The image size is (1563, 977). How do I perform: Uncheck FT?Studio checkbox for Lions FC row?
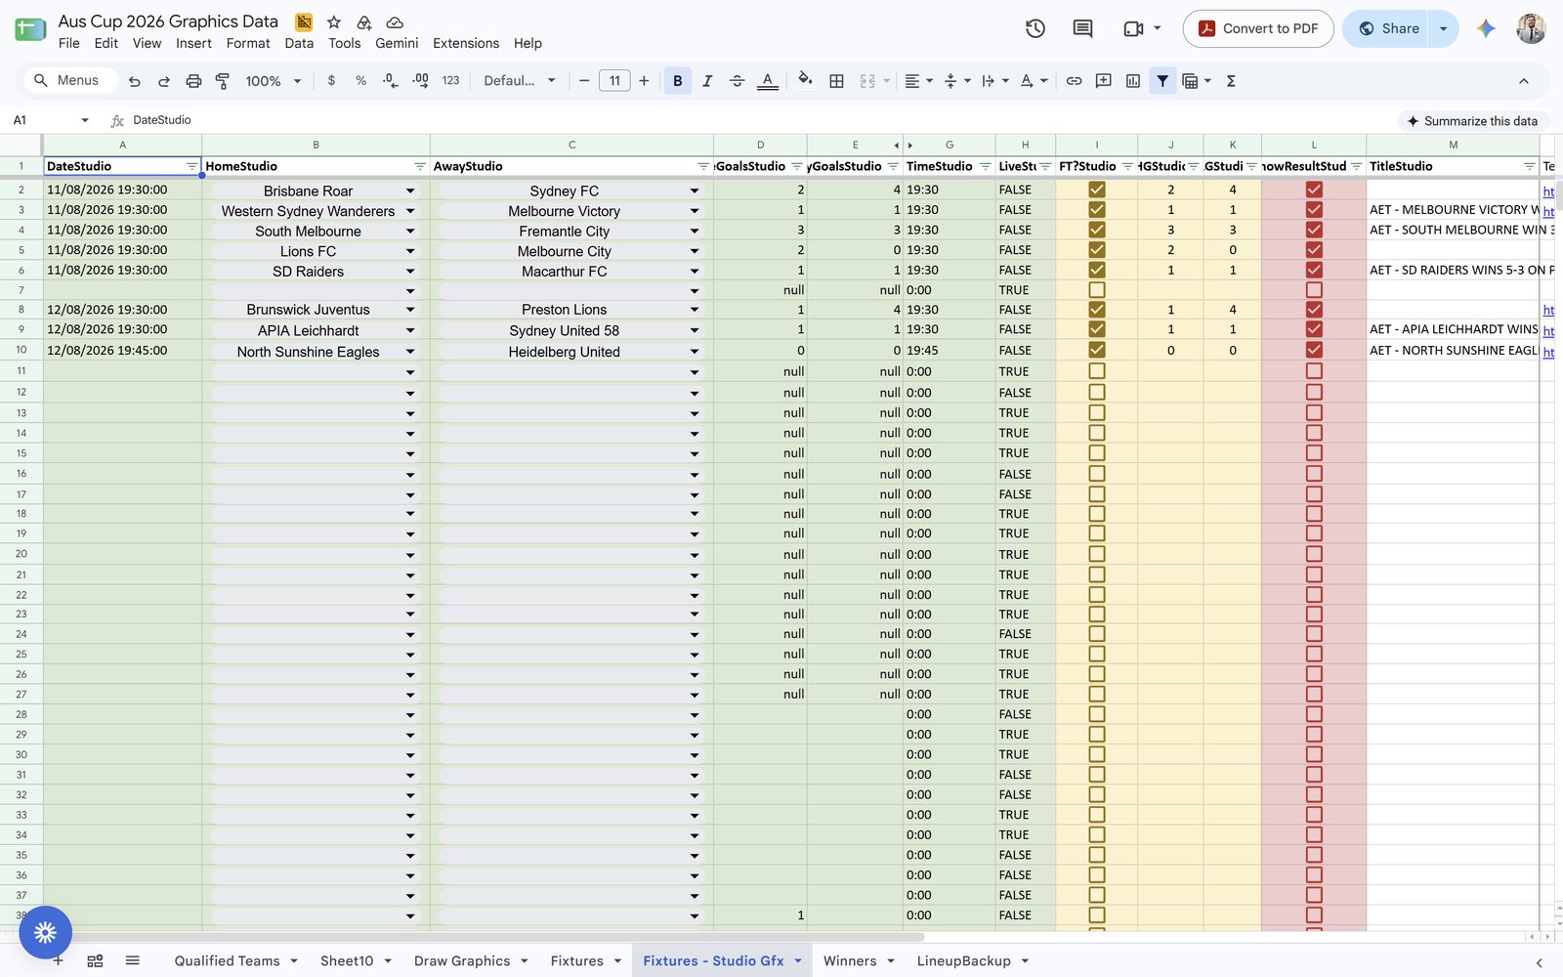(1096, 250)
